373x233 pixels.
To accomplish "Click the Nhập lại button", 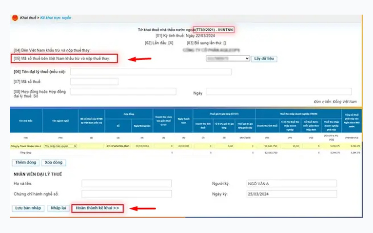I will tap(59, 208).
